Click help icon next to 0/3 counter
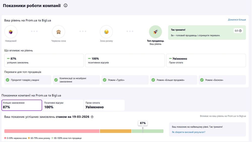The width and height of the screenshot is (252, 142). point(240,31)
